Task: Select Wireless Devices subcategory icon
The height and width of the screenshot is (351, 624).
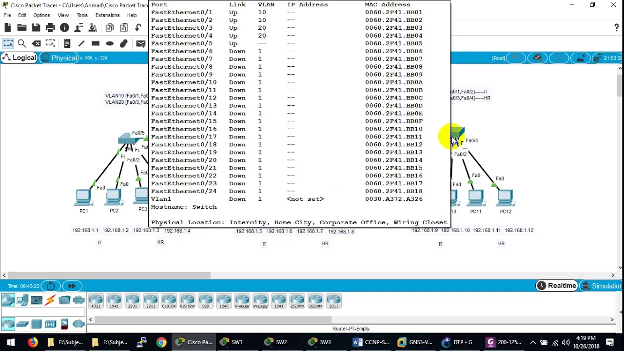Action: [x=50, y=324]
